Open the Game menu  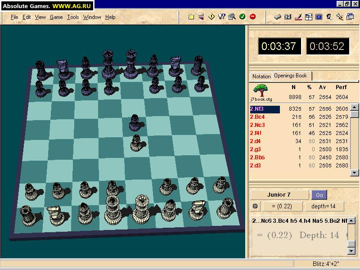point(56,17)
